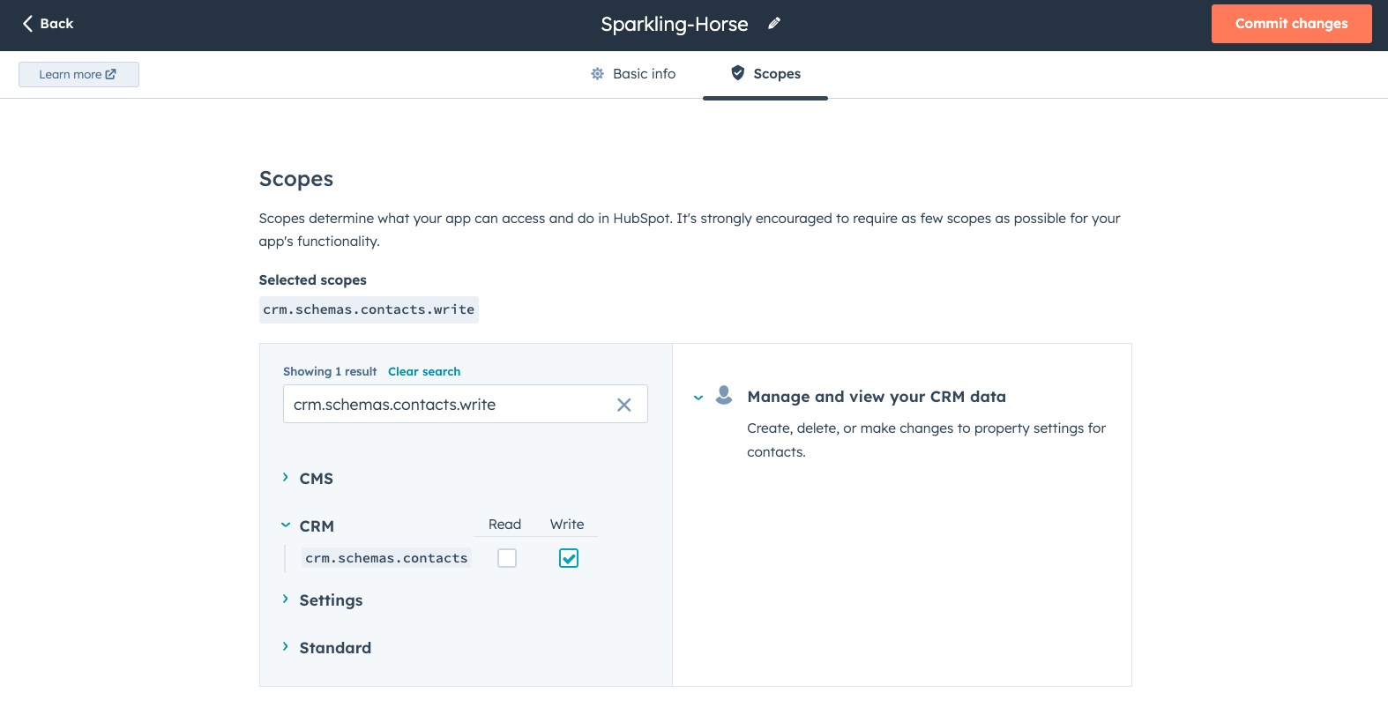Click the Write column header

[567, 525]
